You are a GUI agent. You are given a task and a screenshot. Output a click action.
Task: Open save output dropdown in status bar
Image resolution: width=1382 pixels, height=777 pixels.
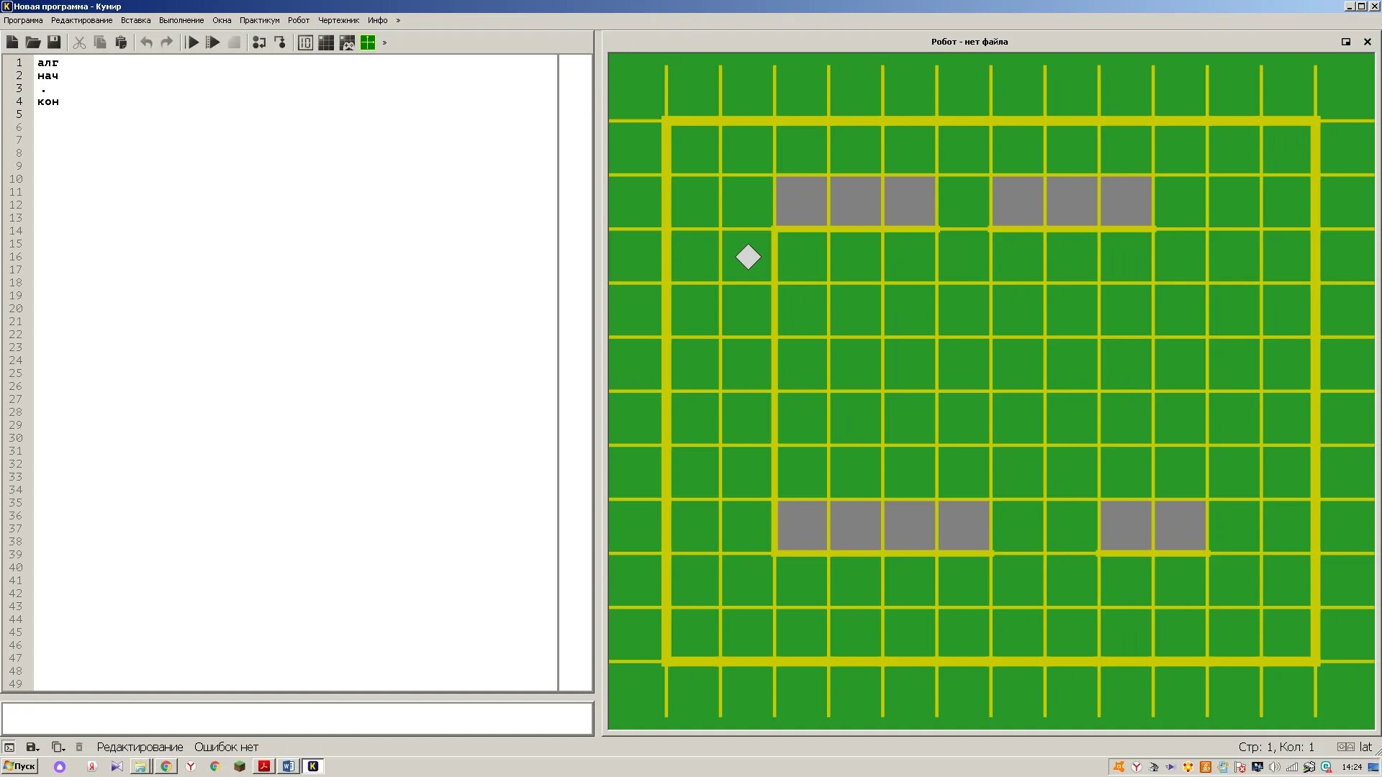(x=32, y=747)
